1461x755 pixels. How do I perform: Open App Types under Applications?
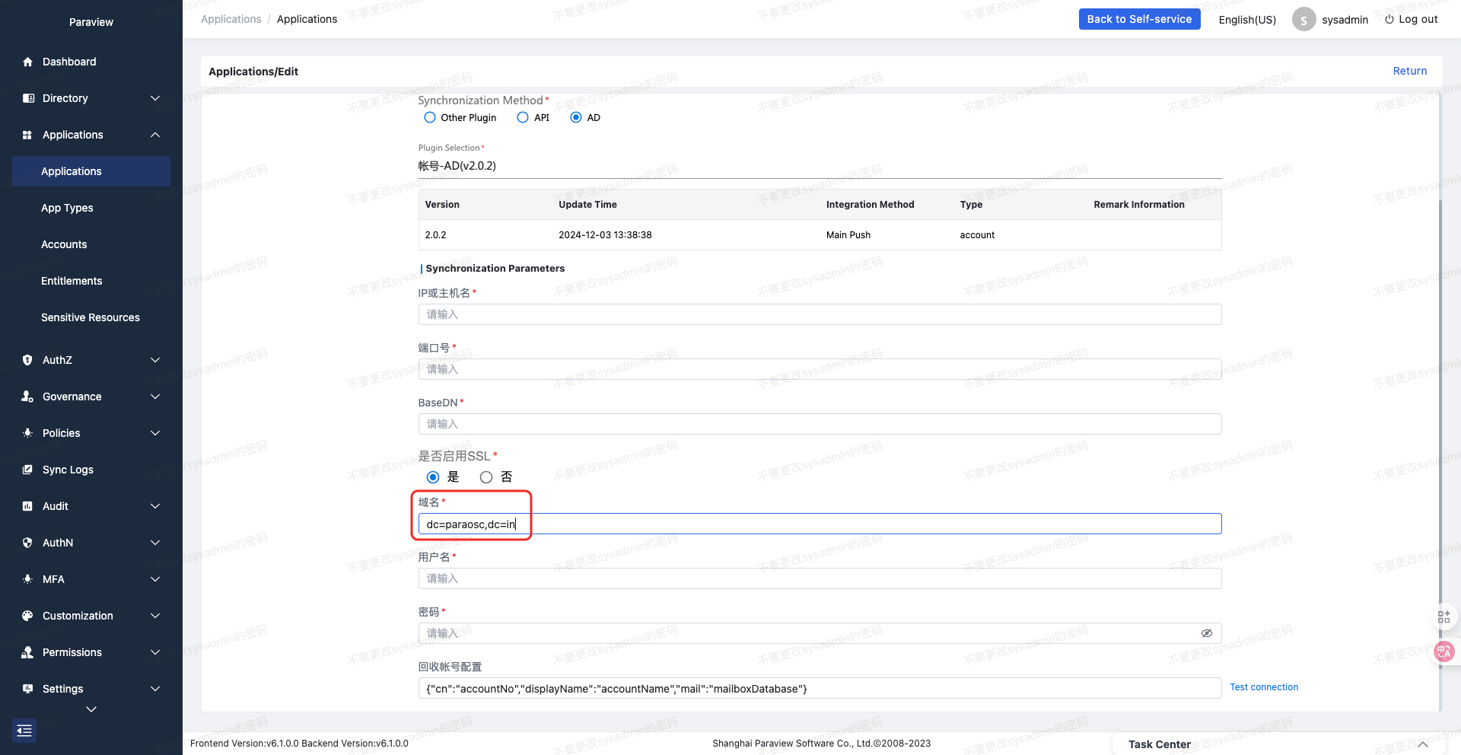tap(67, 208)
